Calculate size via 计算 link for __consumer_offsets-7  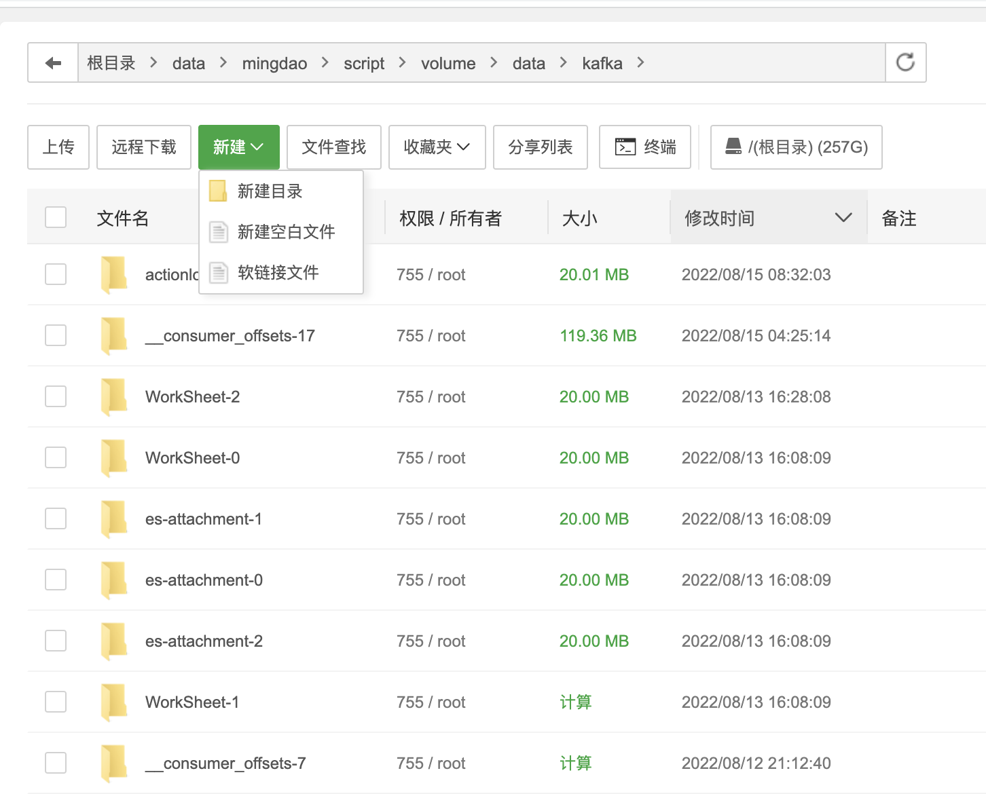pos(575,763)
